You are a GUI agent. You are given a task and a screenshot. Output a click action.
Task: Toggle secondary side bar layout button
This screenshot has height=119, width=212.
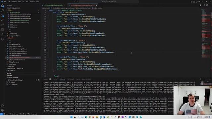[197, 2]
